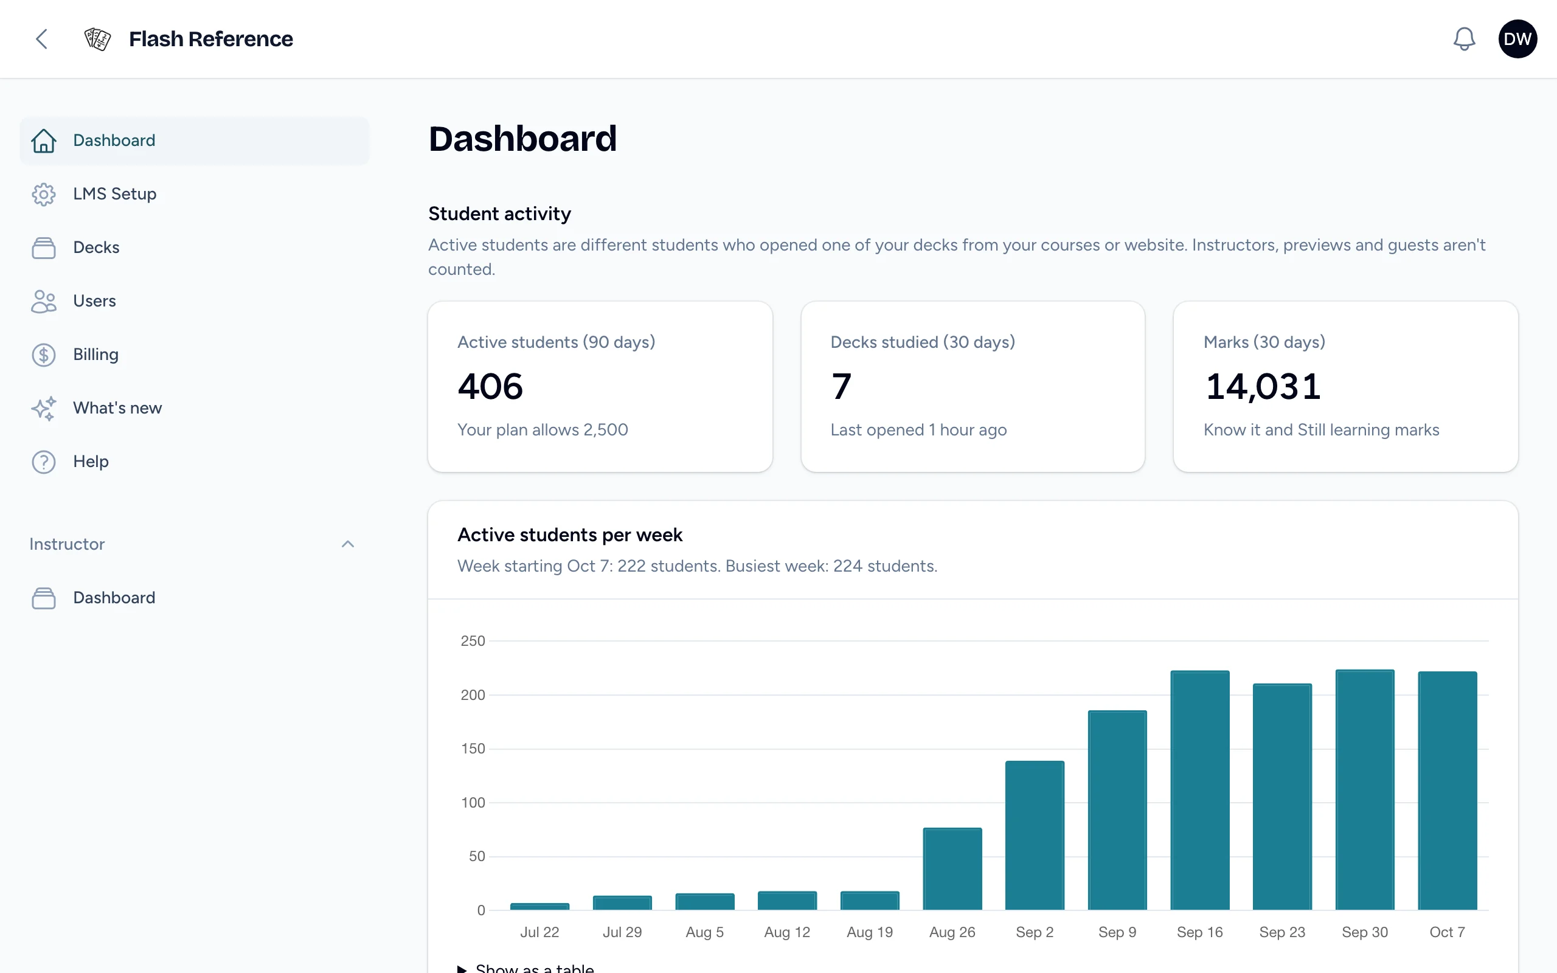Screen dimensions: 1557x973
Task: Click the Billing dollar icon
Action: coord(44,355)
